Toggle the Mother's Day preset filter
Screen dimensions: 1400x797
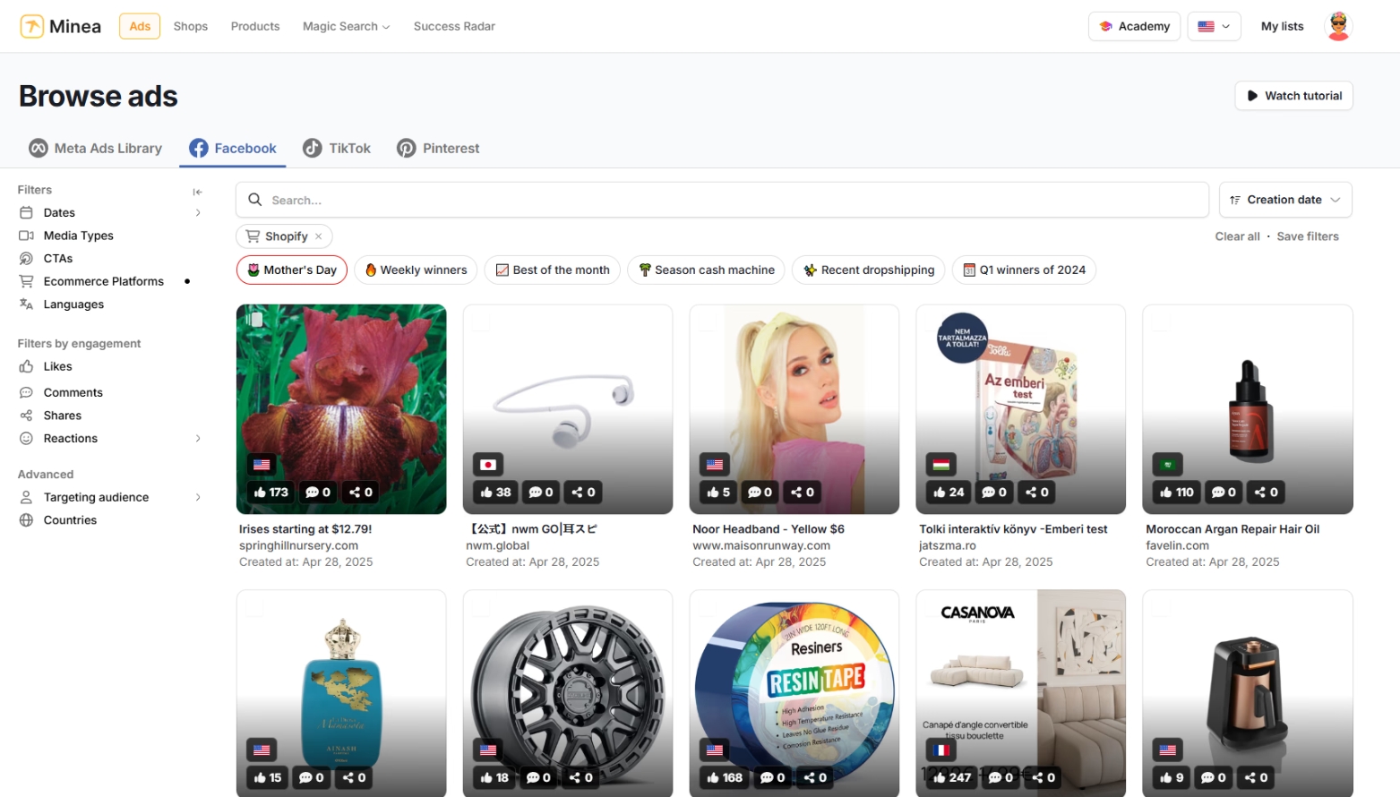coord(292,270)
